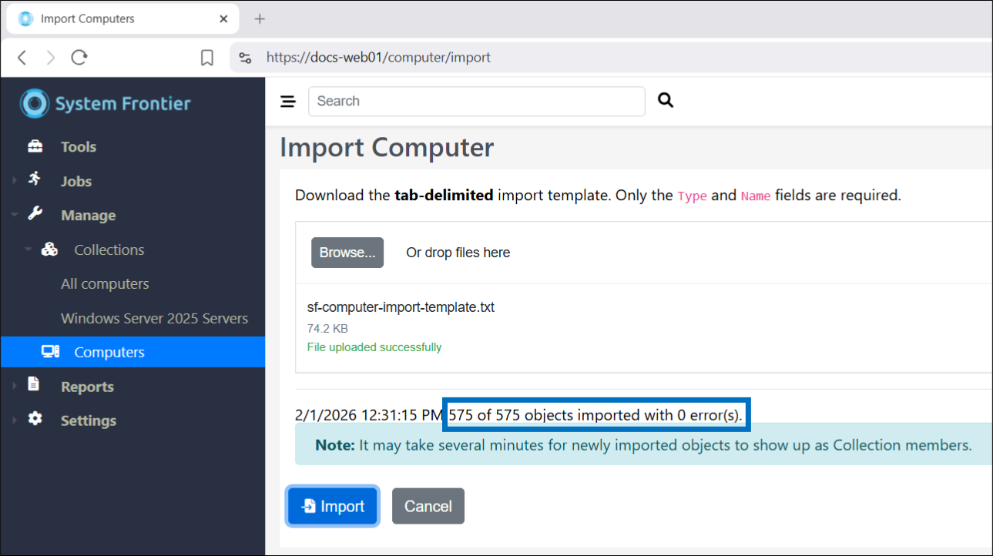Click the blue Import button
This screenshot has height=556, width=993.
pos(333,506)
